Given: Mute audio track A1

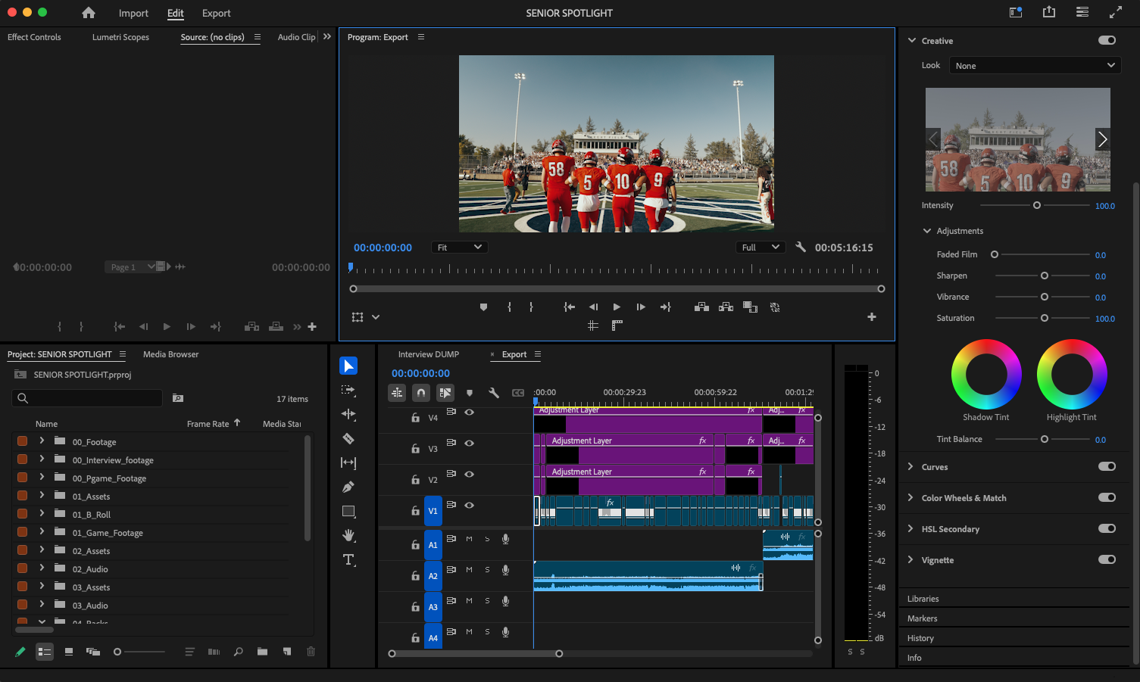Looking at the screenshot, I should click(469, 539).
